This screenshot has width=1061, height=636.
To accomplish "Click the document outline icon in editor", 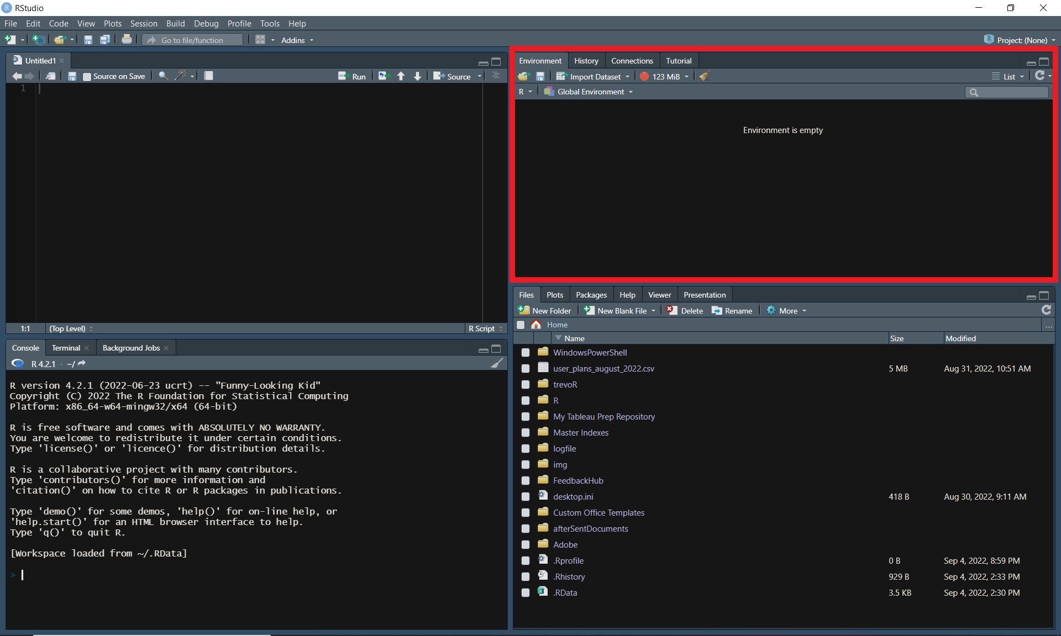I will 496,76.
